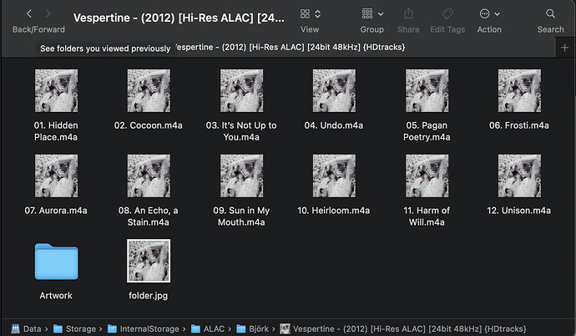
Task: Click the 'Artwork' folder name label
Action: pos(56,296)
